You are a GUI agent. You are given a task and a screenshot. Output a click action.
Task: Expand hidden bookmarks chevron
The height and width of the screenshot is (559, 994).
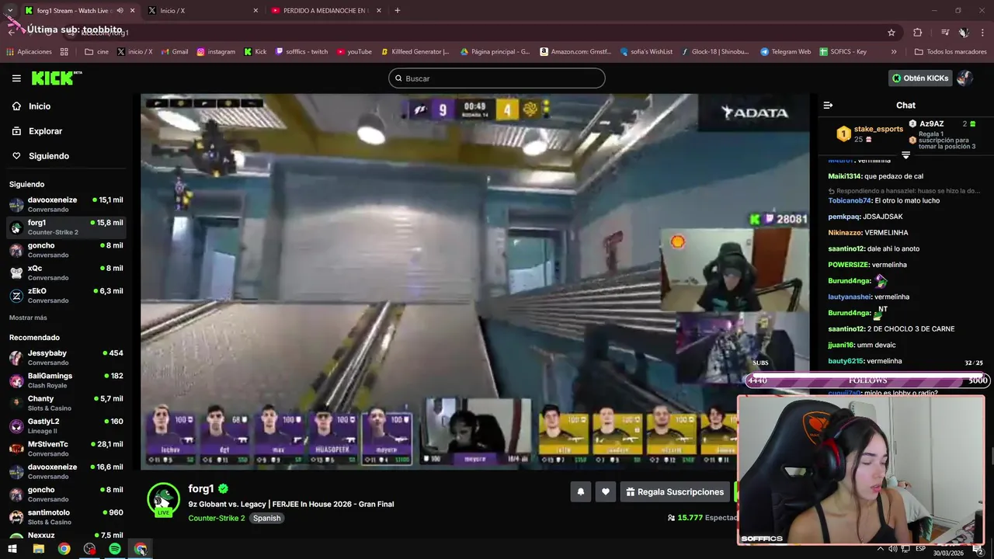tap(894, 52)
